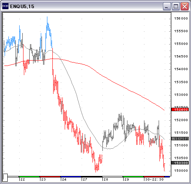This screenshot has width=191, height=184.
Task: Click the white session bar above date 28
Action: (x=112, y=177)
